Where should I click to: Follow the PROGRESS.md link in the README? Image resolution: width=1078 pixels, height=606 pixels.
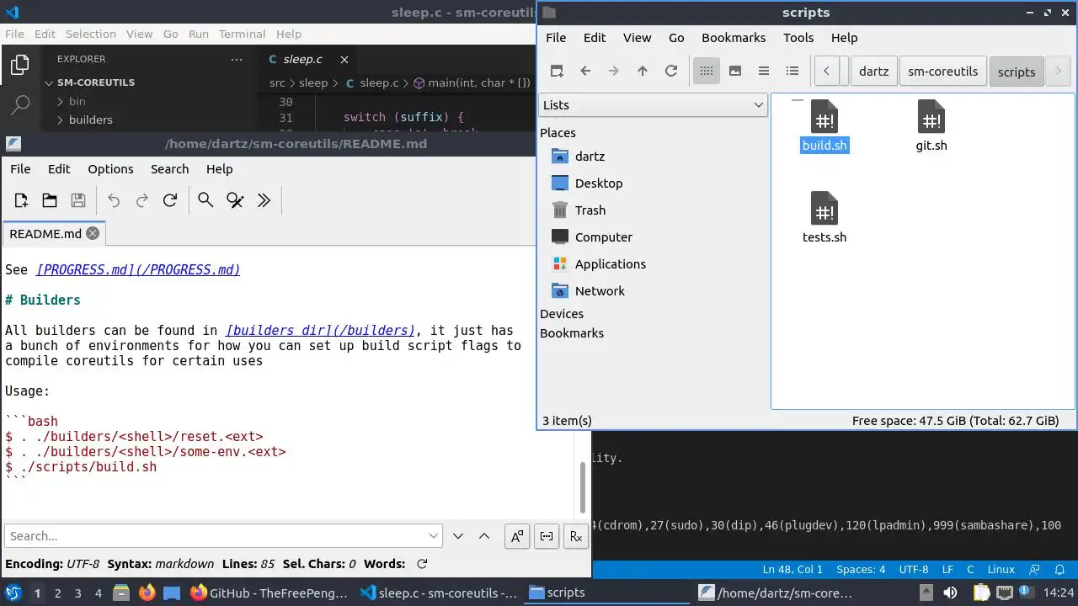[x=138, y=269]
